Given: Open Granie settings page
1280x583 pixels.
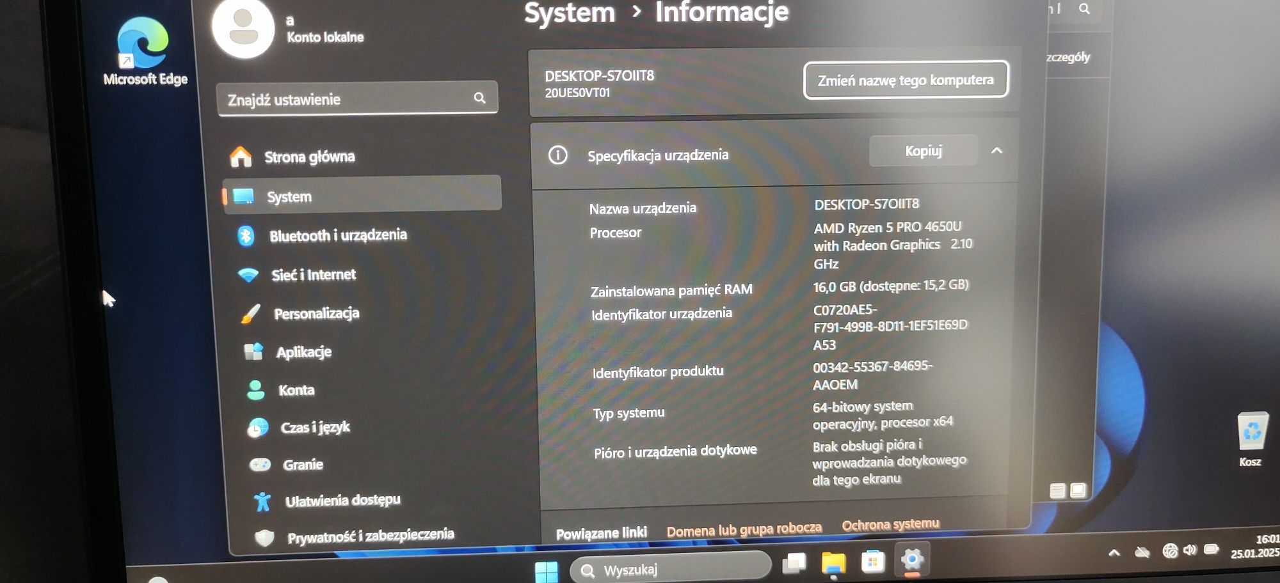Looking at the screenshot, I should tap(286, 464).
